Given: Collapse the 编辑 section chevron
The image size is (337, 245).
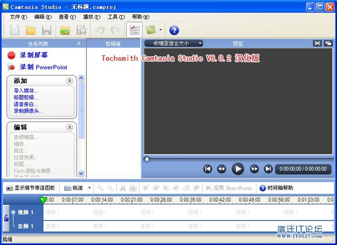Looking at the screenshot, I should tap(69, 127).
